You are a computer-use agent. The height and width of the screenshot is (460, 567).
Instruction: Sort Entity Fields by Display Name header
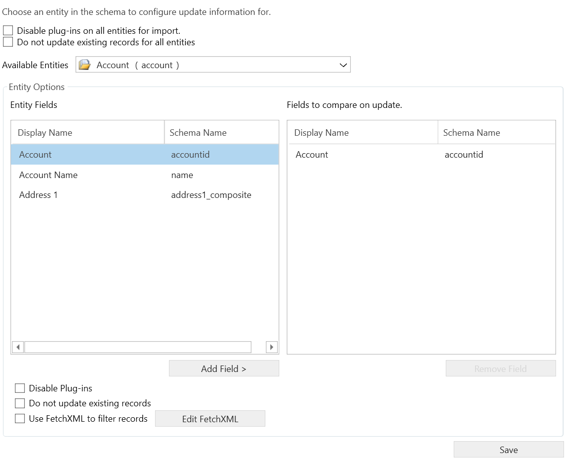click(87, 132)
